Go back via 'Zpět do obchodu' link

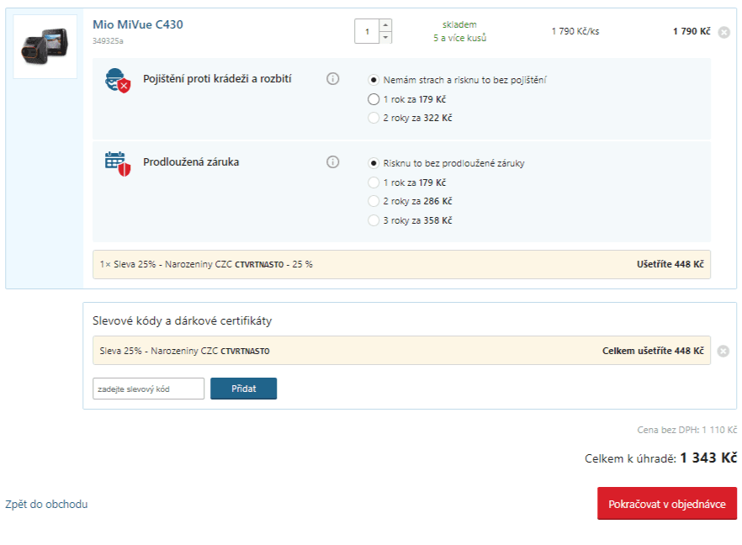point(46,505)
